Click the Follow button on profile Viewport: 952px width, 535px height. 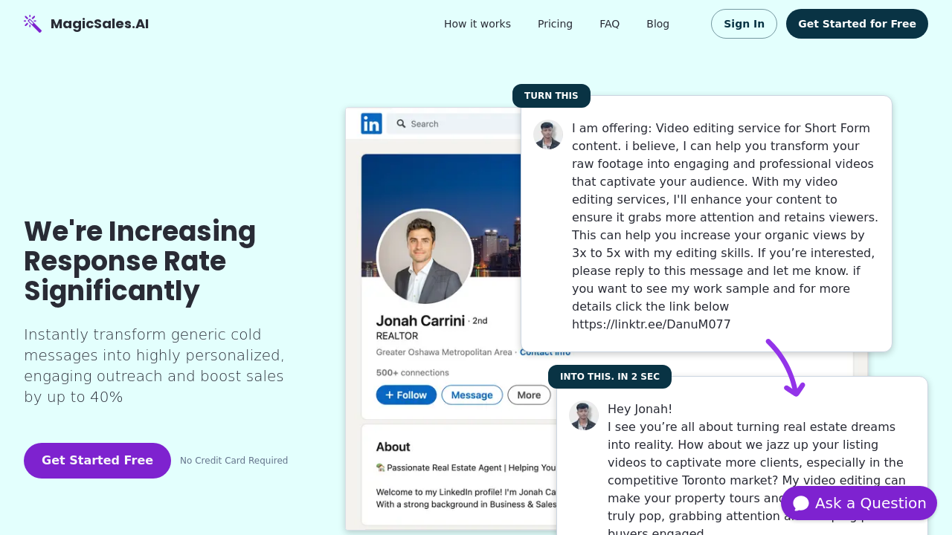pos(406,395)
